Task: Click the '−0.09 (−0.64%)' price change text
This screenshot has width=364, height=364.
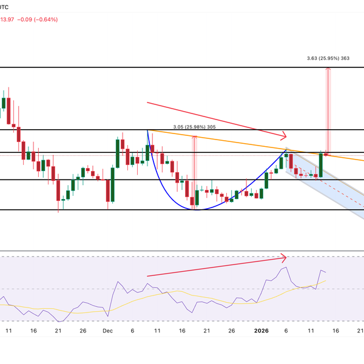Action: [x=38, y=19]
